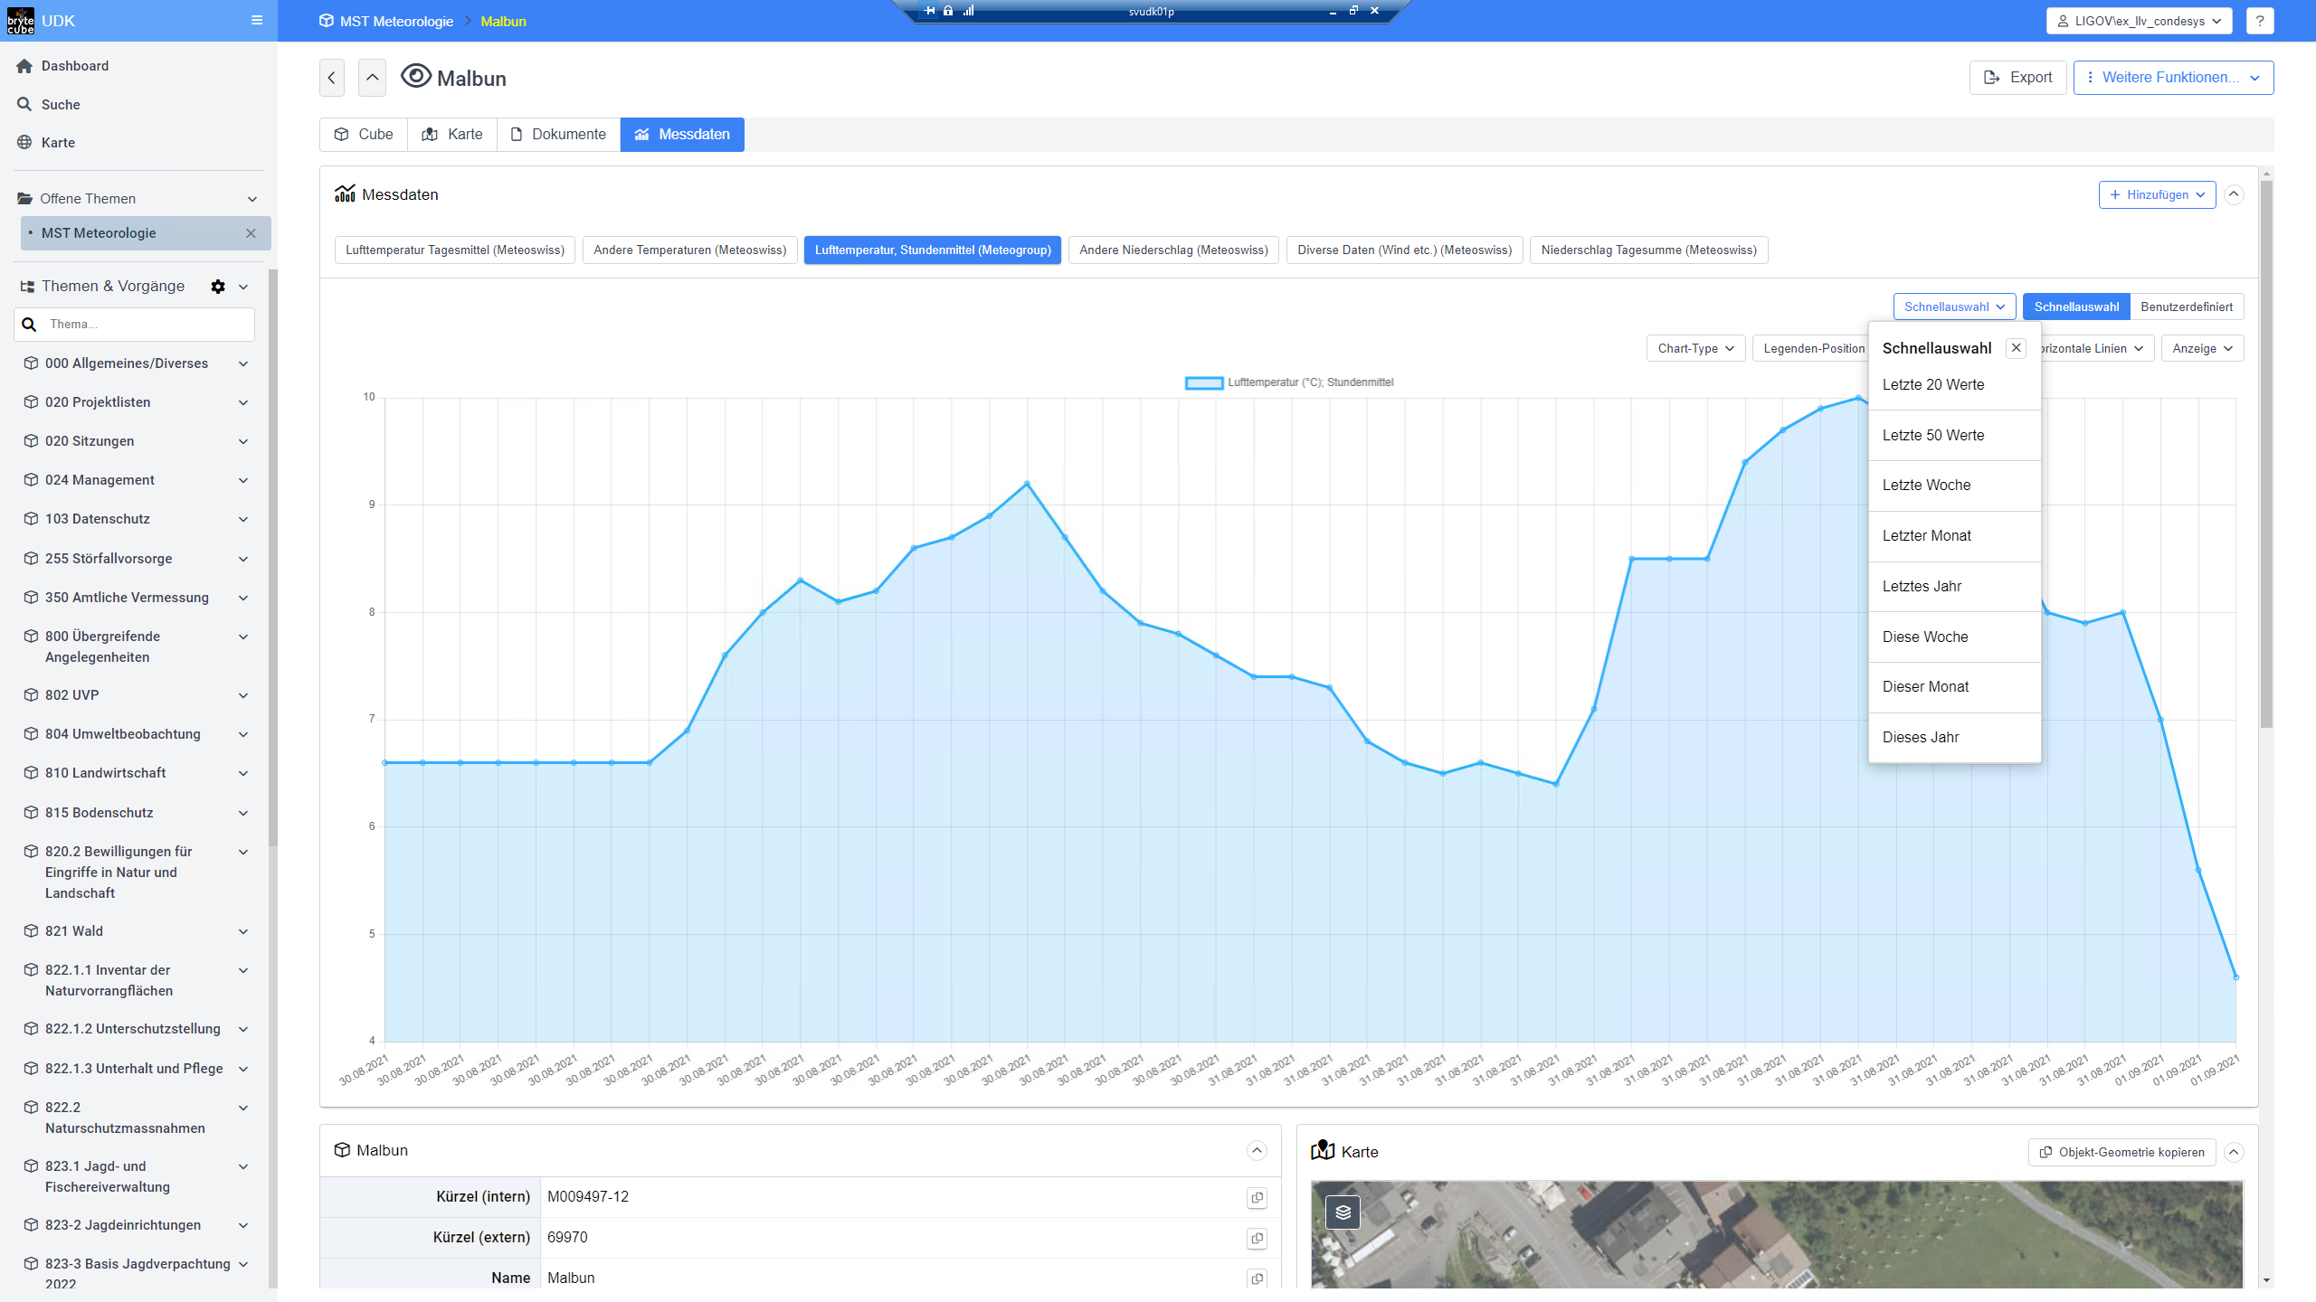Click the map layers icon on Karte
This screenshot has height=1302, width=2316.
tap(1343, 1212)
